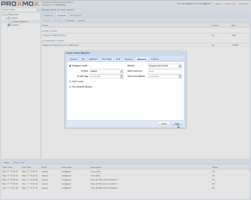Sort tasks by the User name header

pyautogui.click(x=75, y=167)
